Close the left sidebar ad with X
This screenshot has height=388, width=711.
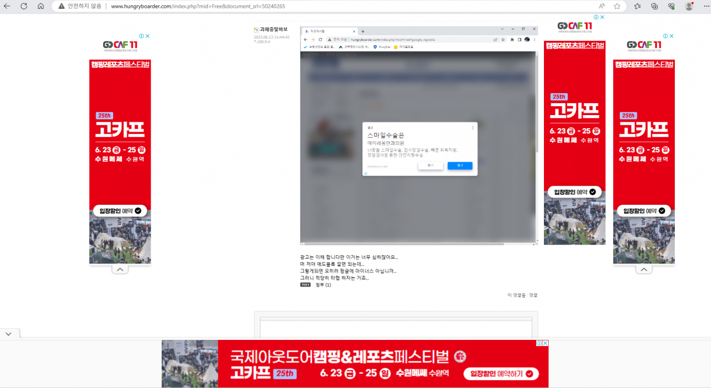pyautogui.click(x=148, y=36)
